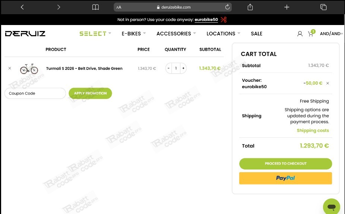Tap the AA reader text-size button
The image size is (345, 214).
coord(119,7)
